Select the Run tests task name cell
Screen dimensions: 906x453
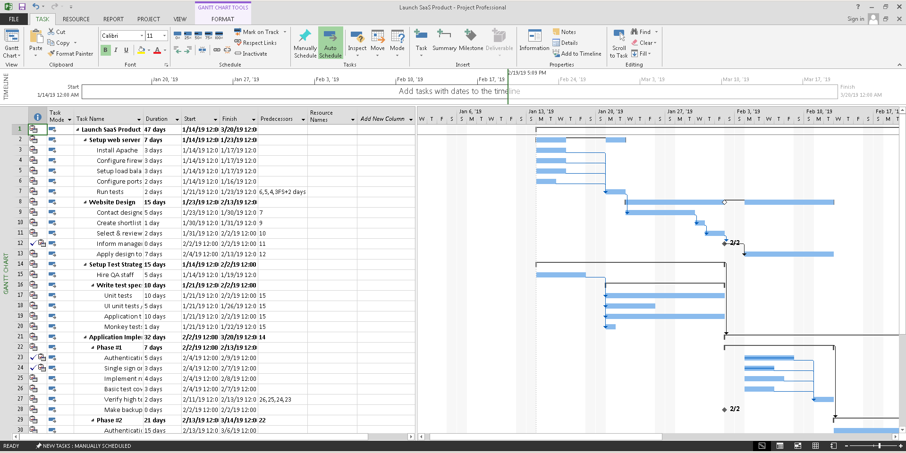(x=109, y=192)
